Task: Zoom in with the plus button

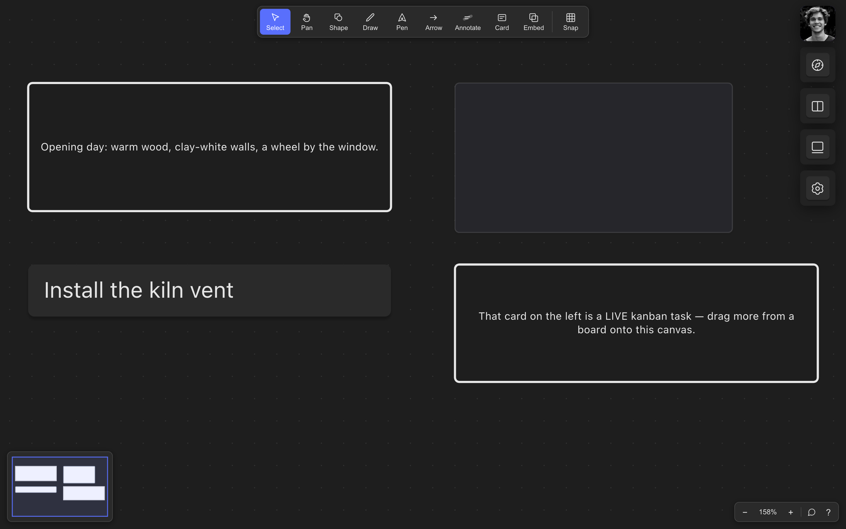Action: tap(790, 512)
